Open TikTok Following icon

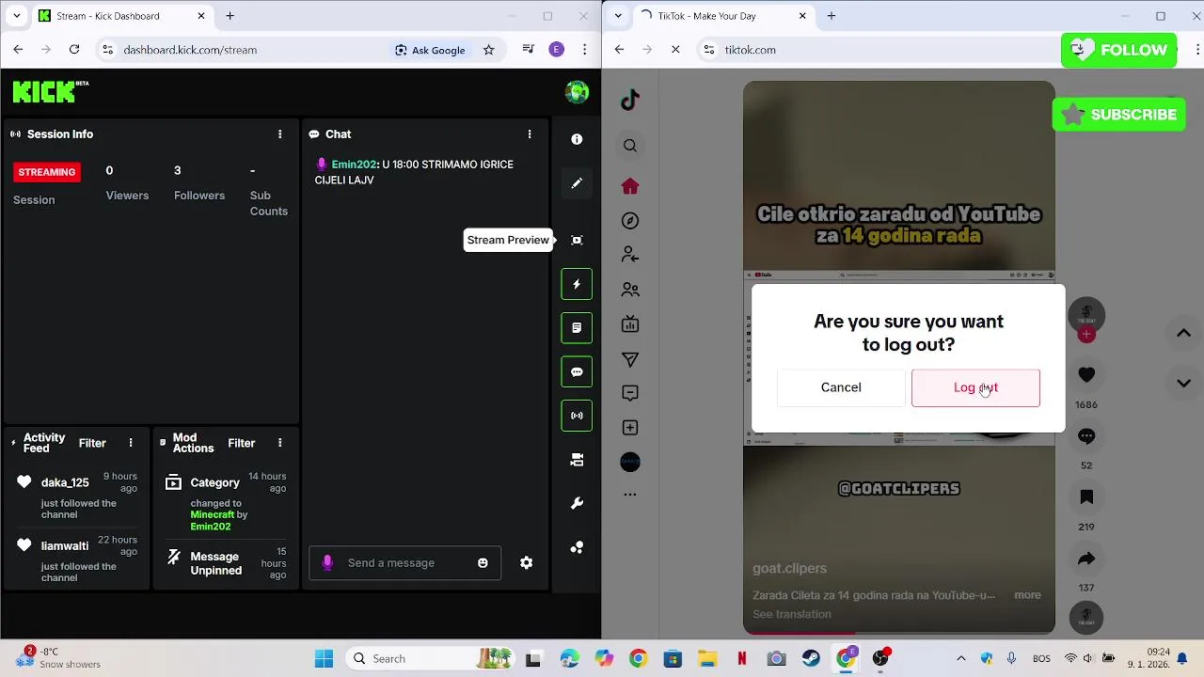point(630,255)
